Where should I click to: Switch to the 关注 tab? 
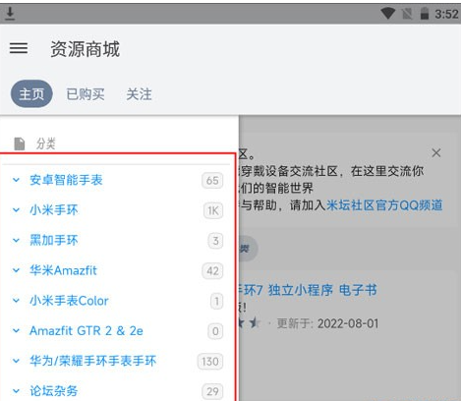coord(139,94)
